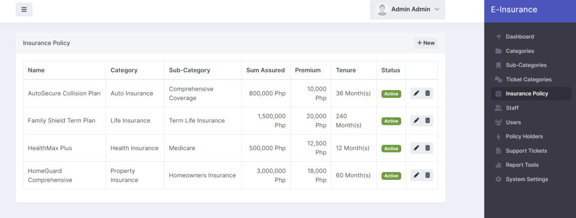The height and width of the screenshot is (218, 576).
Task: Open the Sub-Categories sidebar item
Action: [531, 65]
